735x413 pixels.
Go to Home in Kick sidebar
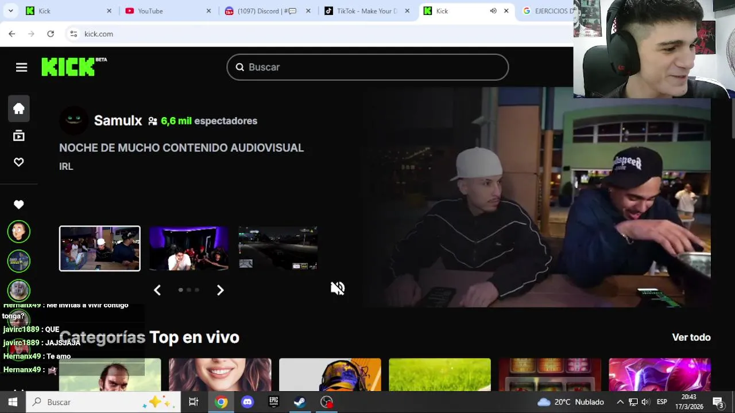coord(19,108)
